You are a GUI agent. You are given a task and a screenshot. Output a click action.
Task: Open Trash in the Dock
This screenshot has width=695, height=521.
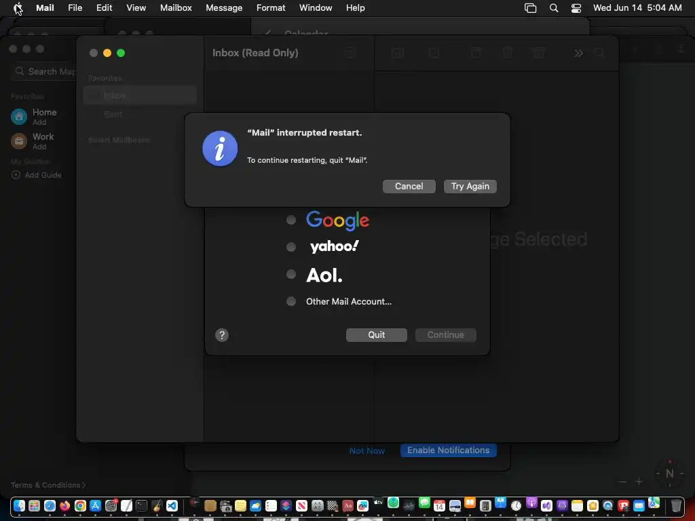click(675, 505)
